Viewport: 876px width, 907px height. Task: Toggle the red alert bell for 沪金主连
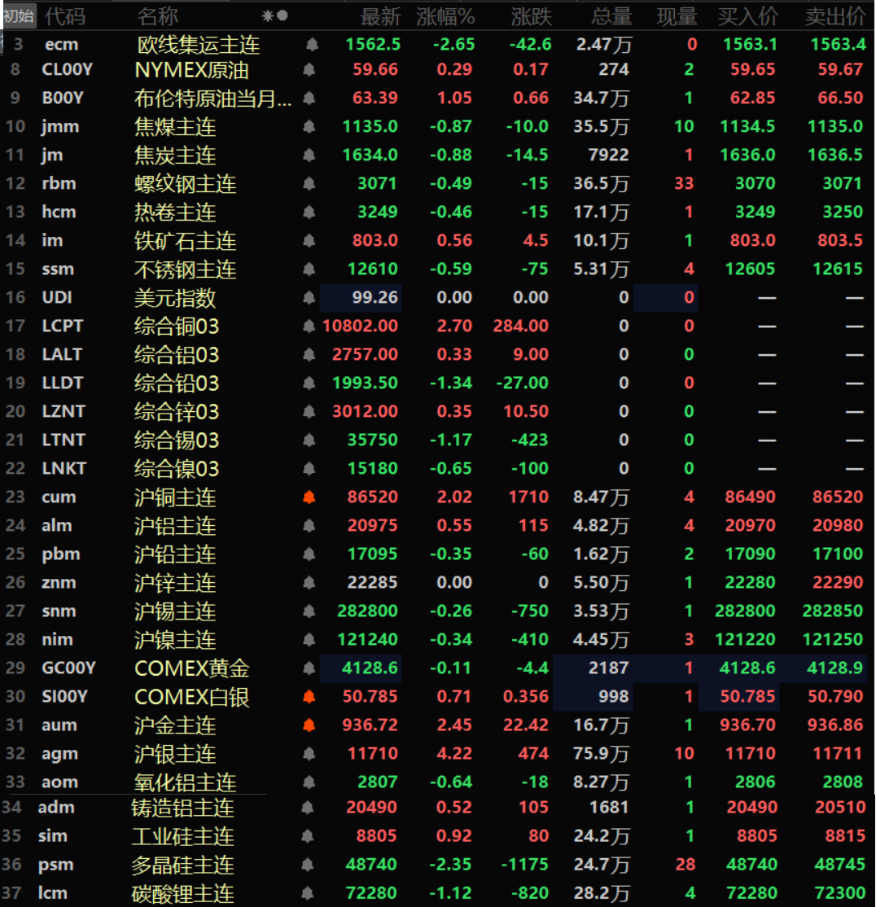point(309,725)
